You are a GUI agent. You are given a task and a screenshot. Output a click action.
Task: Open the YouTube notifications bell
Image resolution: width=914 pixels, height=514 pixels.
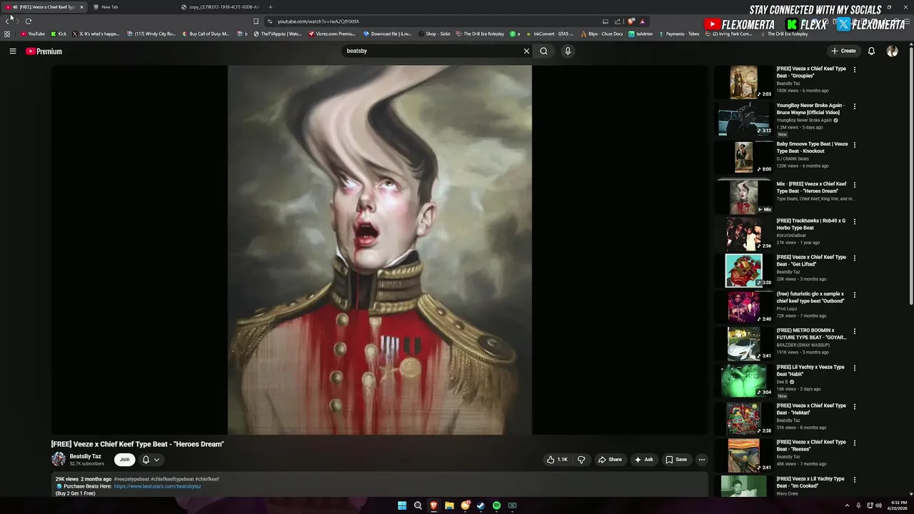pyautogui.click(x=871, y=51)
